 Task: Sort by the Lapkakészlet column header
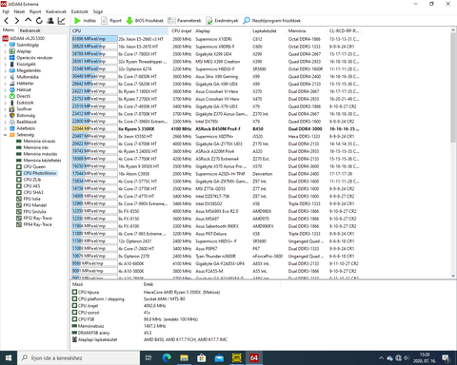click(x=268, y=31)
